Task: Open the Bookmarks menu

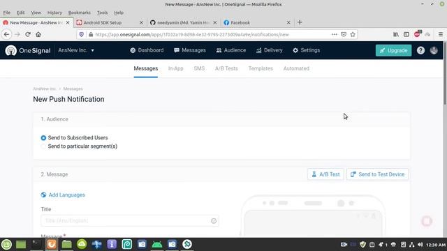Action: 79,13
